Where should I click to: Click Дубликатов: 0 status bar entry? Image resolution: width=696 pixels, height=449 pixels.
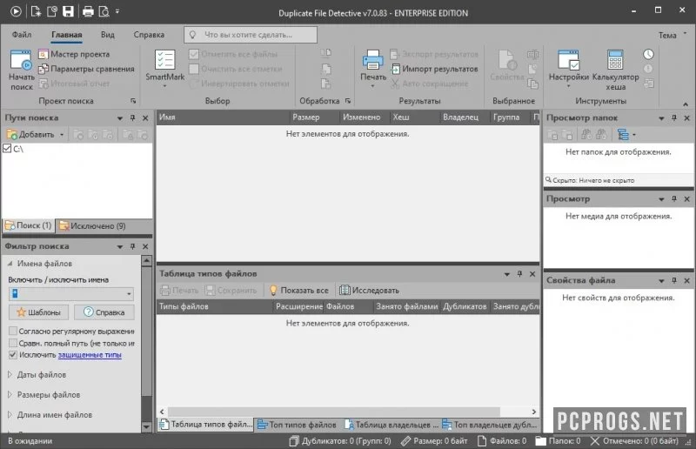tap(340, 441)
